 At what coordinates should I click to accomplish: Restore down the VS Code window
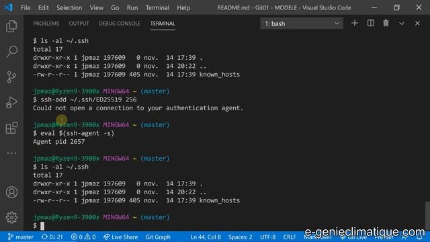click(x=396, y=7)
